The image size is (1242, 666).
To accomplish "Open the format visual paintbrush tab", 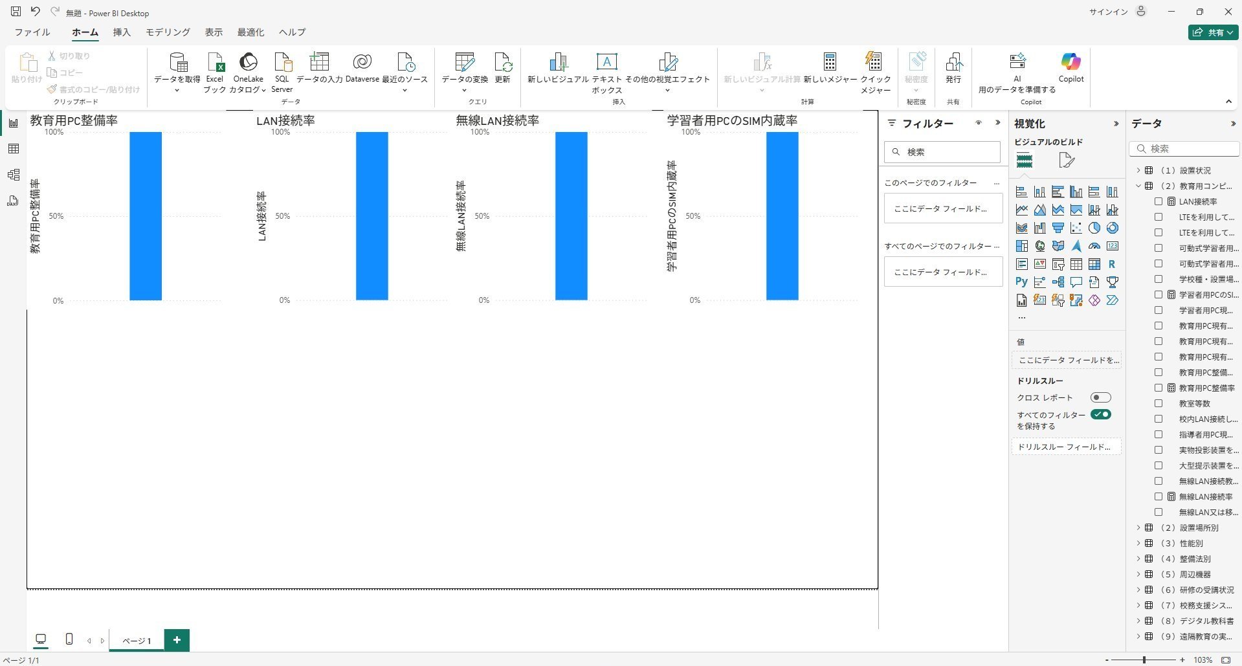I will point(1066,160).
